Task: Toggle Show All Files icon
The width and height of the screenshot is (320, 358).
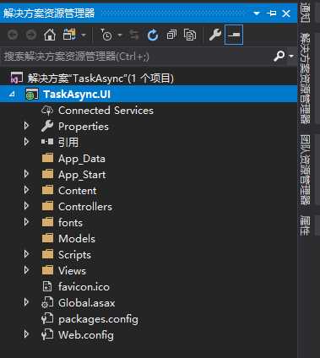Action: [190, 35]
